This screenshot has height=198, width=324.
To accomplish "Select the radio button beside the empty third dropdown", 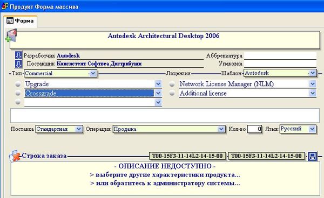I will 18,102.
